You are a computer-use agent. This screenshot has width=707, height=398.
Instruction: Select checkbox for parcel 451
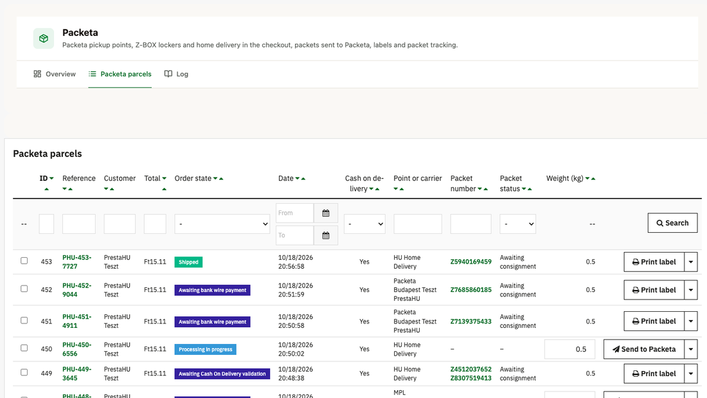[24, 320]
